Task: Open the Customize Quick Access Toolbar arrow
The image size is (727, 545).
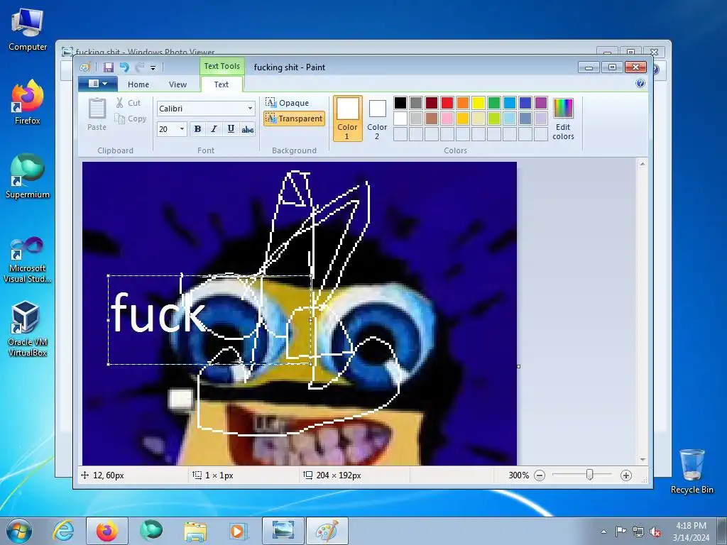Action: coord(153,68)
